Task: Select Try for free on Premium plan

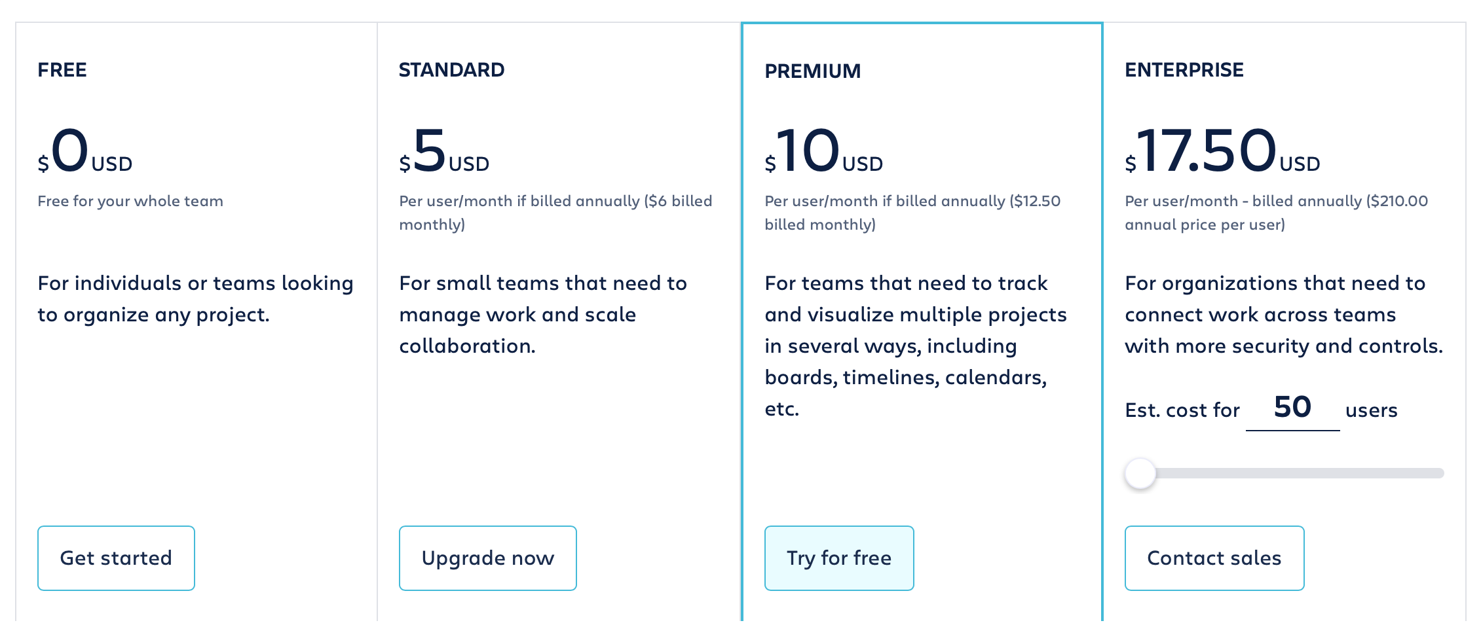Action: point(839,558)
